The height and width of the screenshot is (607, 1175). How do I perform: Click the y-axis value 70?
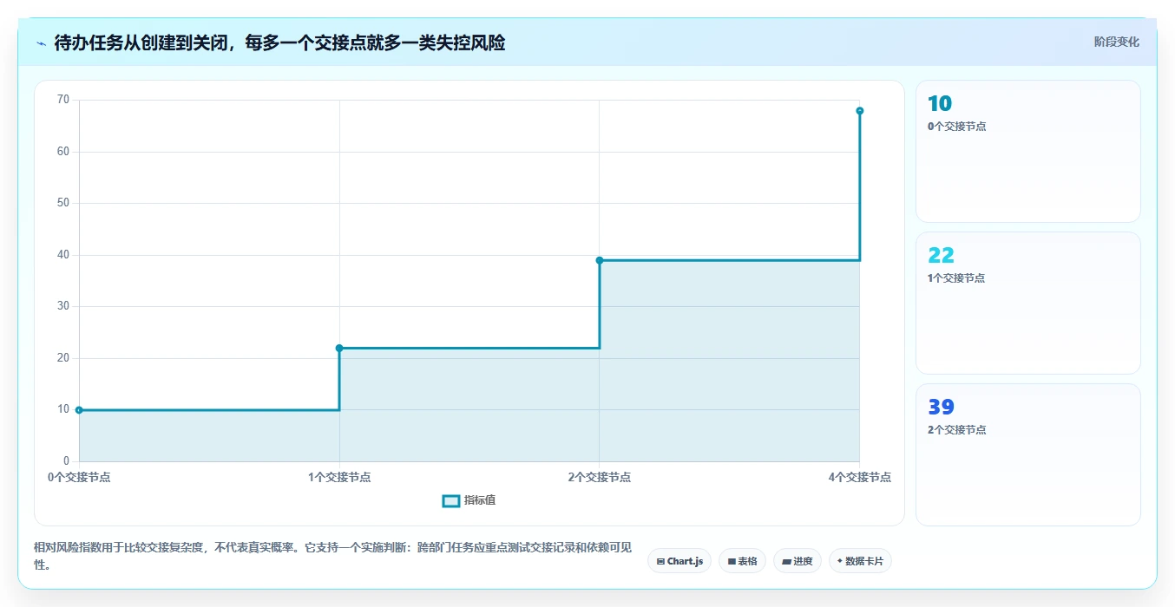point(62,100)
